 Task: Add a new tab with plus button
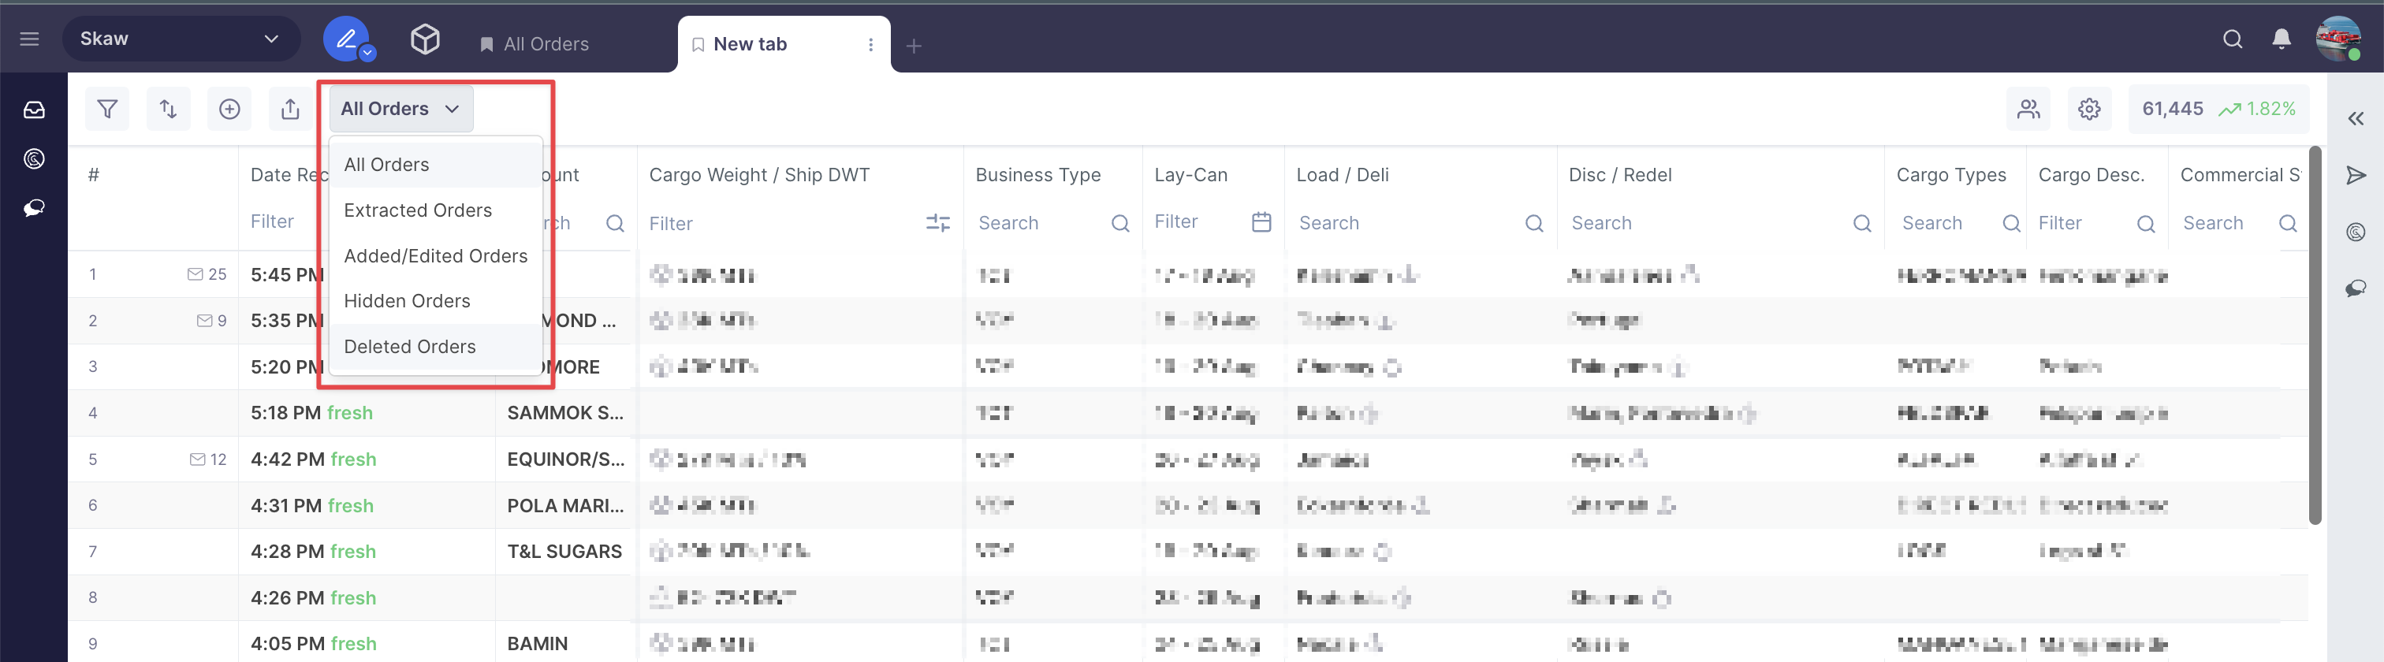914,45
